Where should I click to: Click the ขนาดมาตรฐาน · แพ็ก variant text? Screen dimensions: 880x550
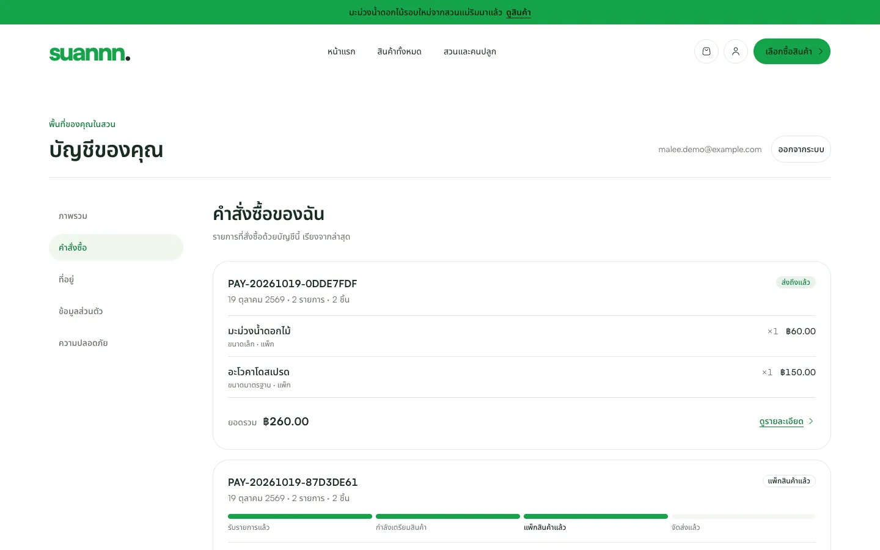click(x=259, y=385)
